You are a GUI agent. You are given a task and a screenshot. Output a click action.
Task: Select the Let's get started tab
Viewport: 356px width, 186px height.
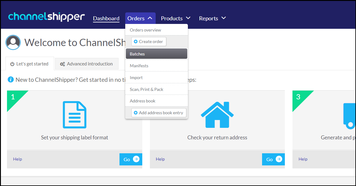pyautogui.click(x=29, y=64)
